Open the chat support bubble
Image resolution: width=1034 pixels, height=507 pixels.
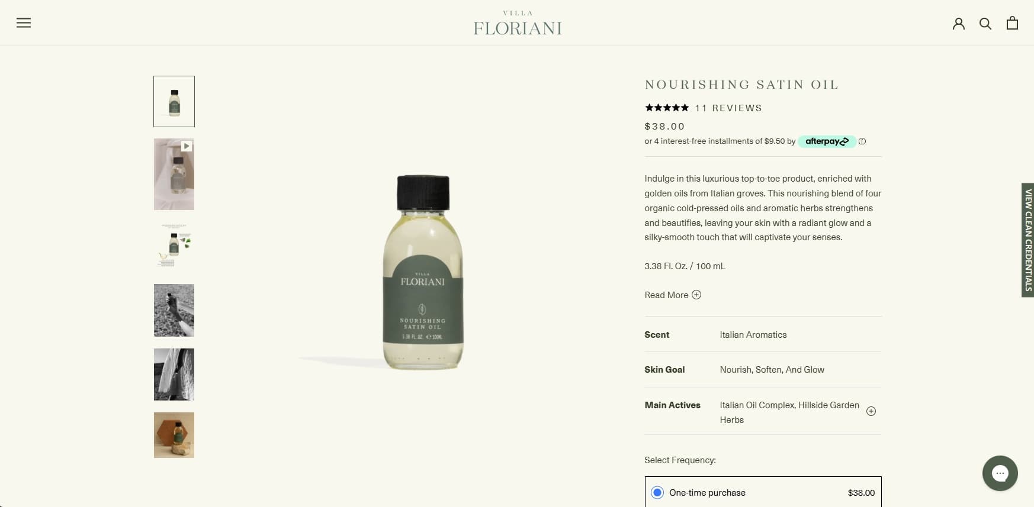click(1000, 473)
